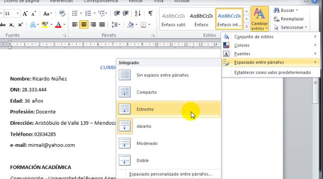The width and height of the screenshot is (323, 179).
Task: Click the Grow Font icon
Action: 25,13
